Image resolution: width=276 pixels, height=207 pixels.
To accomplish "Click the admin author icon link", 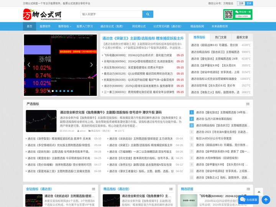I will tap(82, 131).
